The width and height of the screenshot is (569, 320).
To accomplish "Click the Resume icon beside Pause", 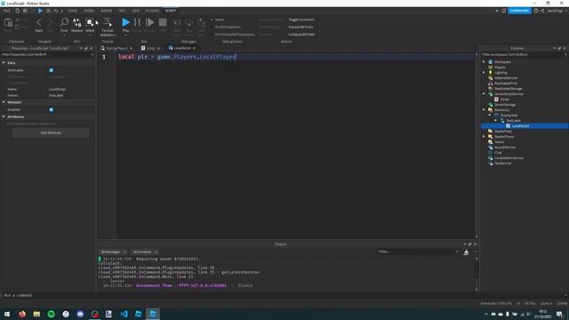I will [x=149, y=22].
